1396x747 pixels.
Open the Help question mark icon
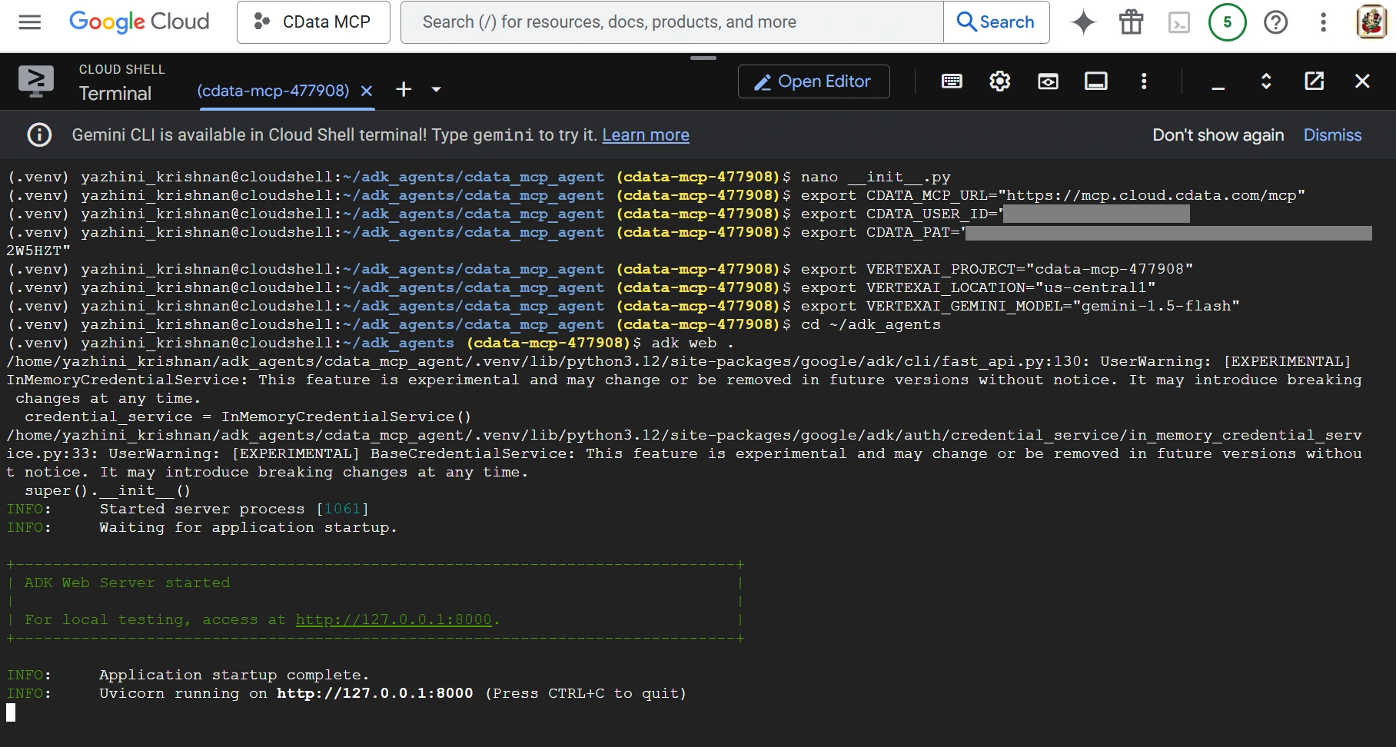coord(1276,22)
